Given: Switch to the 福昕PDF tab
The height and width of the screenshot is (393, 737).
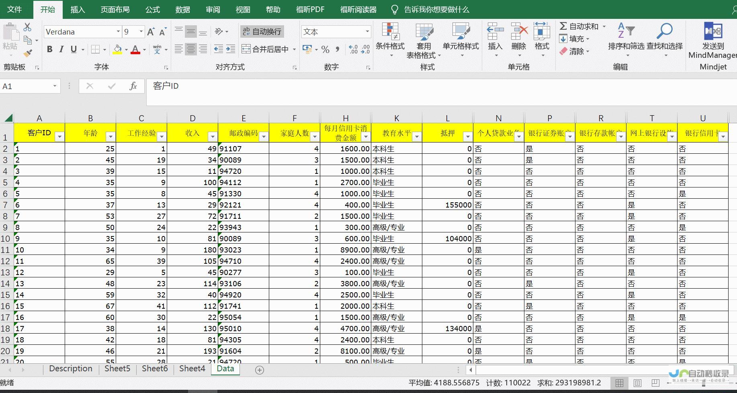Looking at the screenshot, I should [310, 9].
